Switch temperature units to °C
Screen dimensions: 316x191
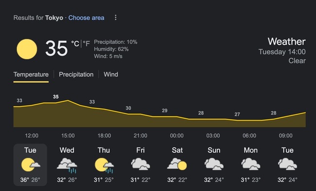[75, 44]
